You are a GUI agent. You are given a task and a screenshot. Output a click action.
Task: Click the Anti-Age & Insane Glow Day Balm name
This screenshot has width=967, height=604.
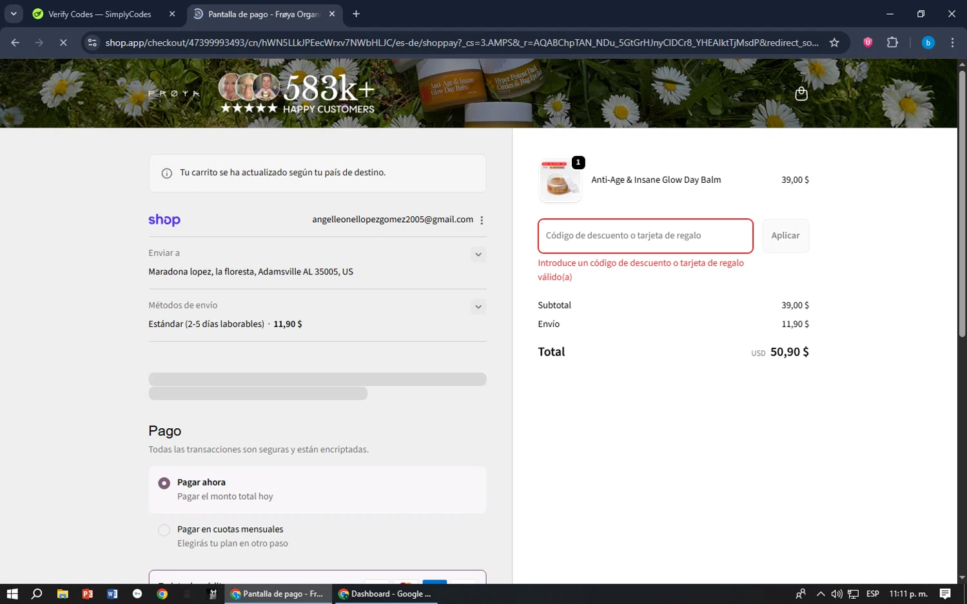(x=656, y=180)
